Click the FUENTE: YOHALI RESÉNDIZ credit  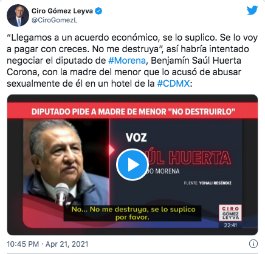207,183
